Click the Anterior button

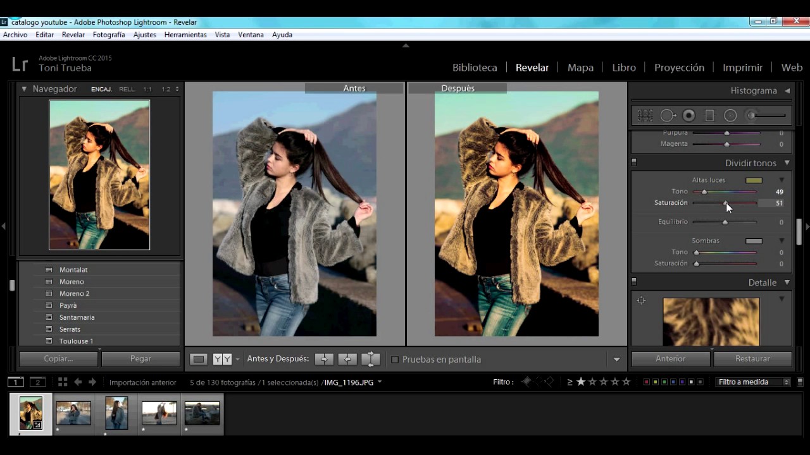tap(671, 358)
